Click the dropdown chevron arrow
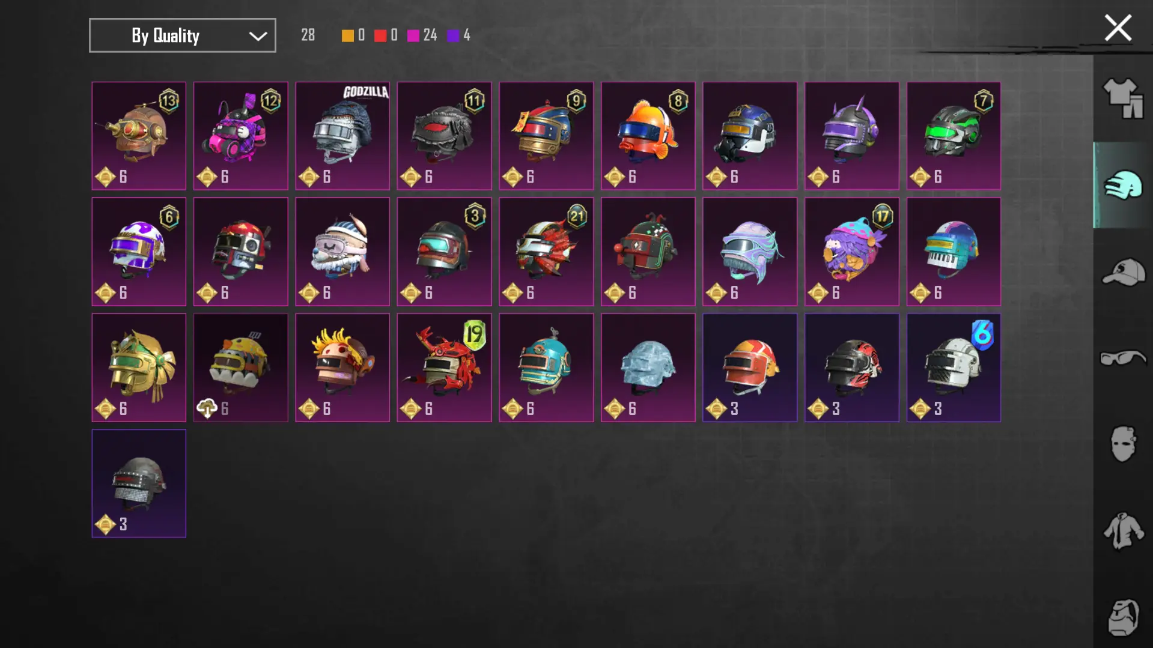The height and width of the screenshot is (648, 1153). click(258, 36)
